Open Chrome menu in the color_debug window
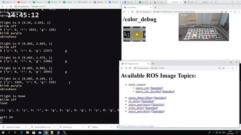Image resolution: width=241 pixels, height=135 pixels. pos(239,12)
